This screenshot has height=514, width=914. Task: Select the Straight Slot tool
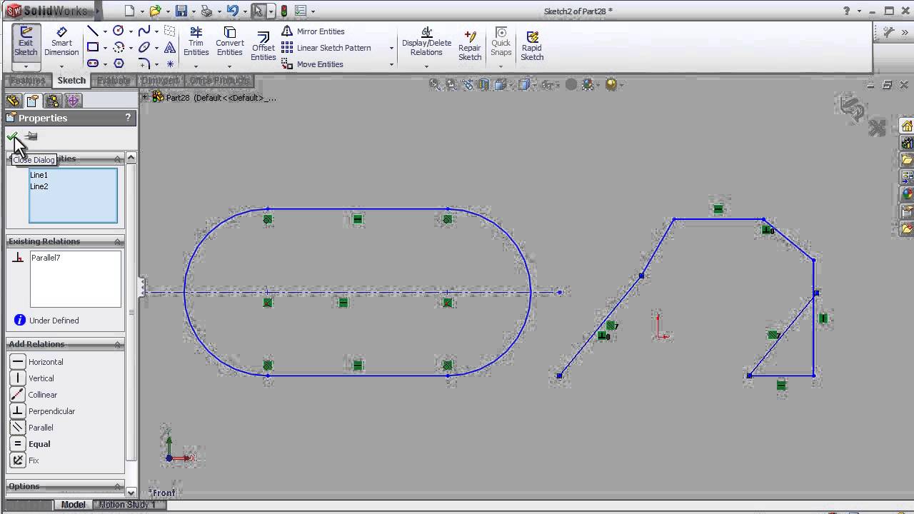[93, 64]
